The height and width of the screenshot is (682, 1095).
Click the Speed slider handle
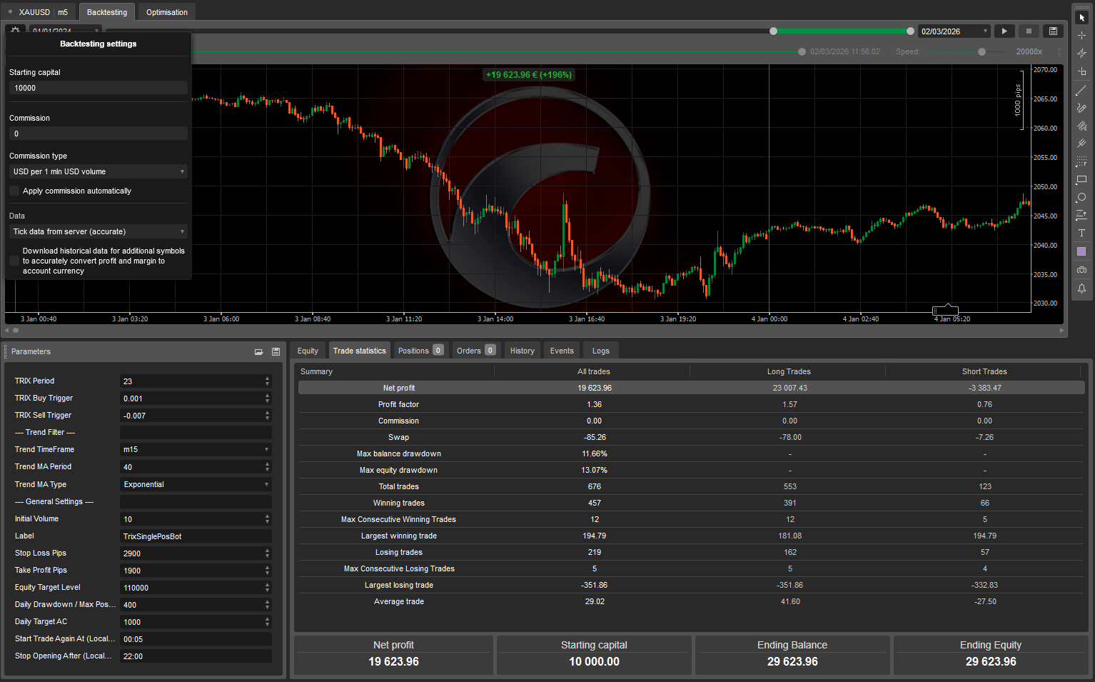pyautogui.click(x=982, y=51)
